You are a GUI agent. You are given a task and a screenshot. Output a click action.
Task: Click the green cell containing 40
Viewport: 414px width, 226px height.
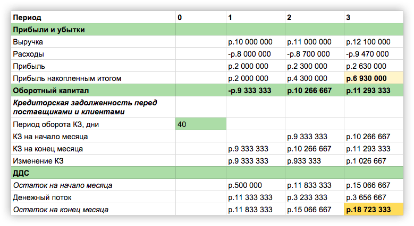(201, 124)
